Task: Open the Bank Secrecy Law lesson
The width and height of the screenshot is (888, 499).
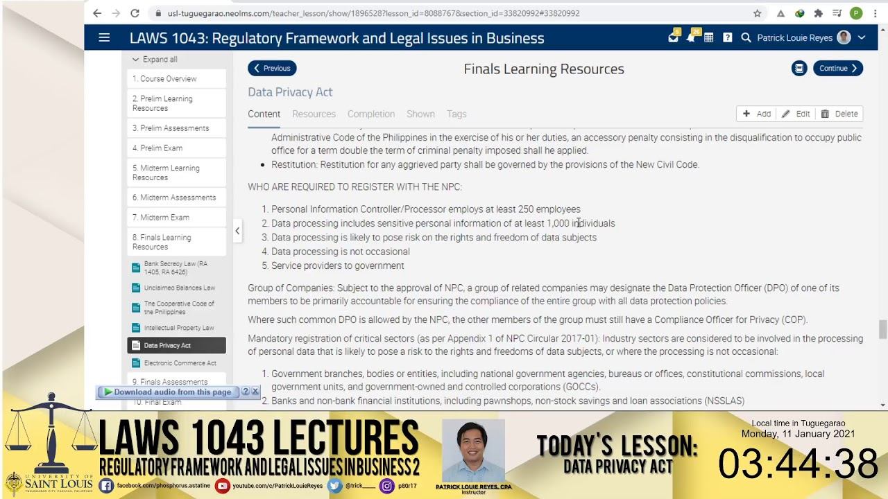Action: click(176, 268)
